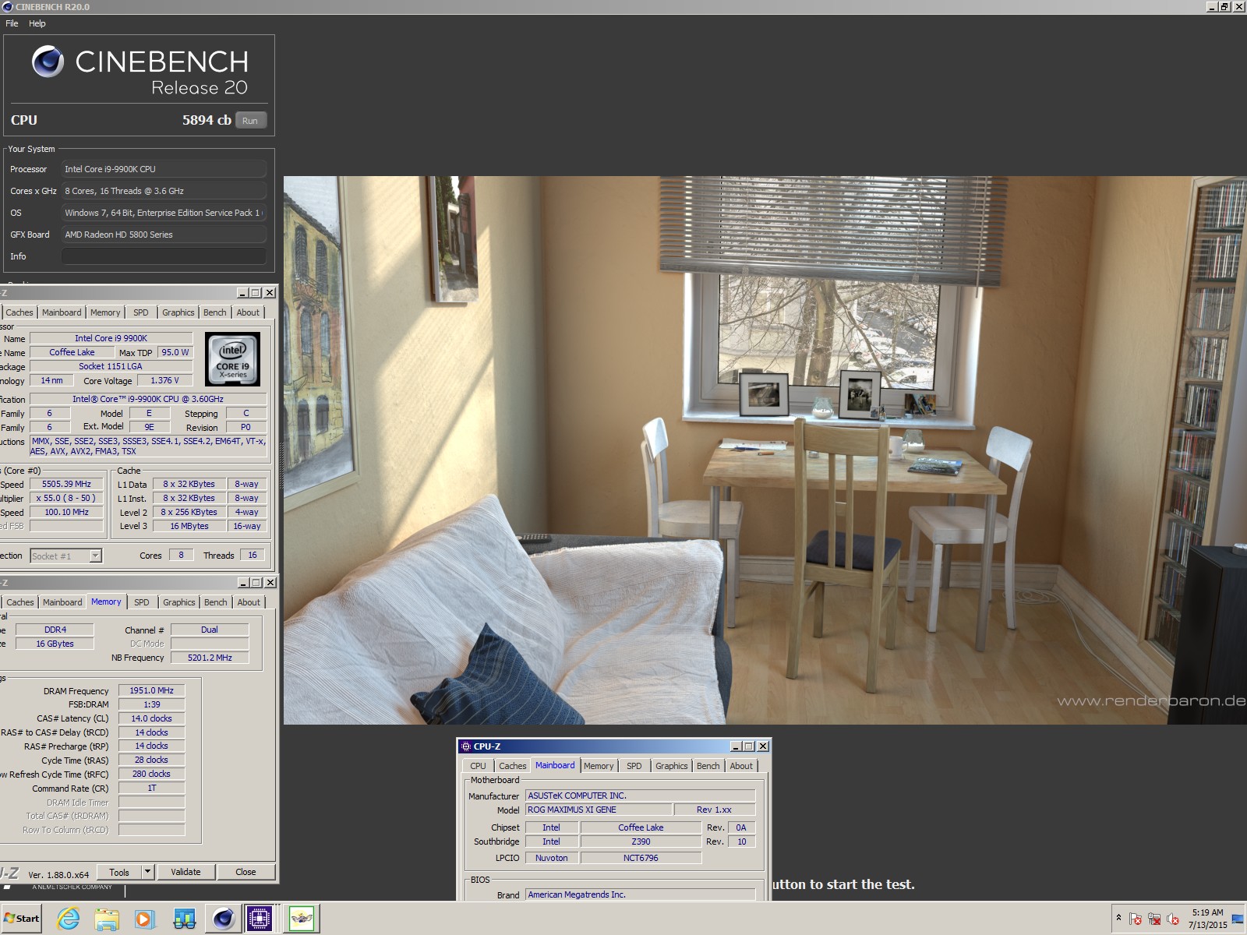The image size is (1247, 935).
Task: Click the 5894 cb score value
Action: coord(207,120)
